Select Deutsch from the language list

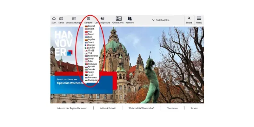(90, 26)
